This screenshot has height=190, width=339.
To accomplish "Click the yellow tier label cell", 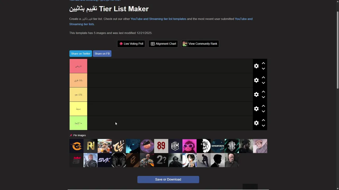I will coord(78,109).
